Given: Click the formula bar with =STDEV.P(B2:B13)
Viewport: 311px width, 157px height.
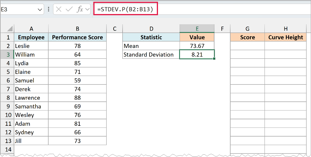Looking at the screenshot, I should [x=202, y=9].
